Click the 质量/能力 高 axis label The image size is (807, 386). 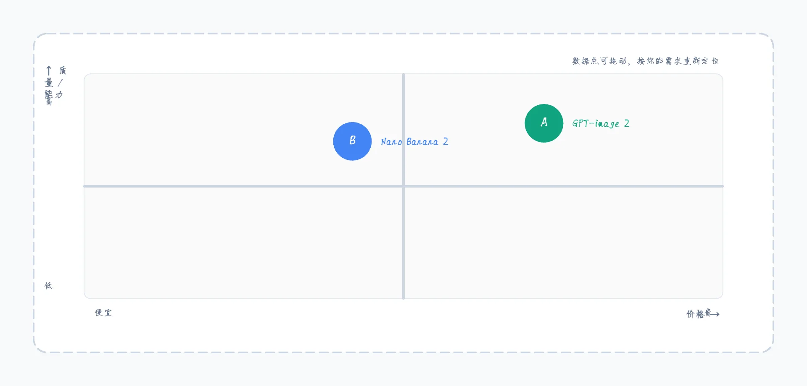pyautogui.click(x=55, y=86)
